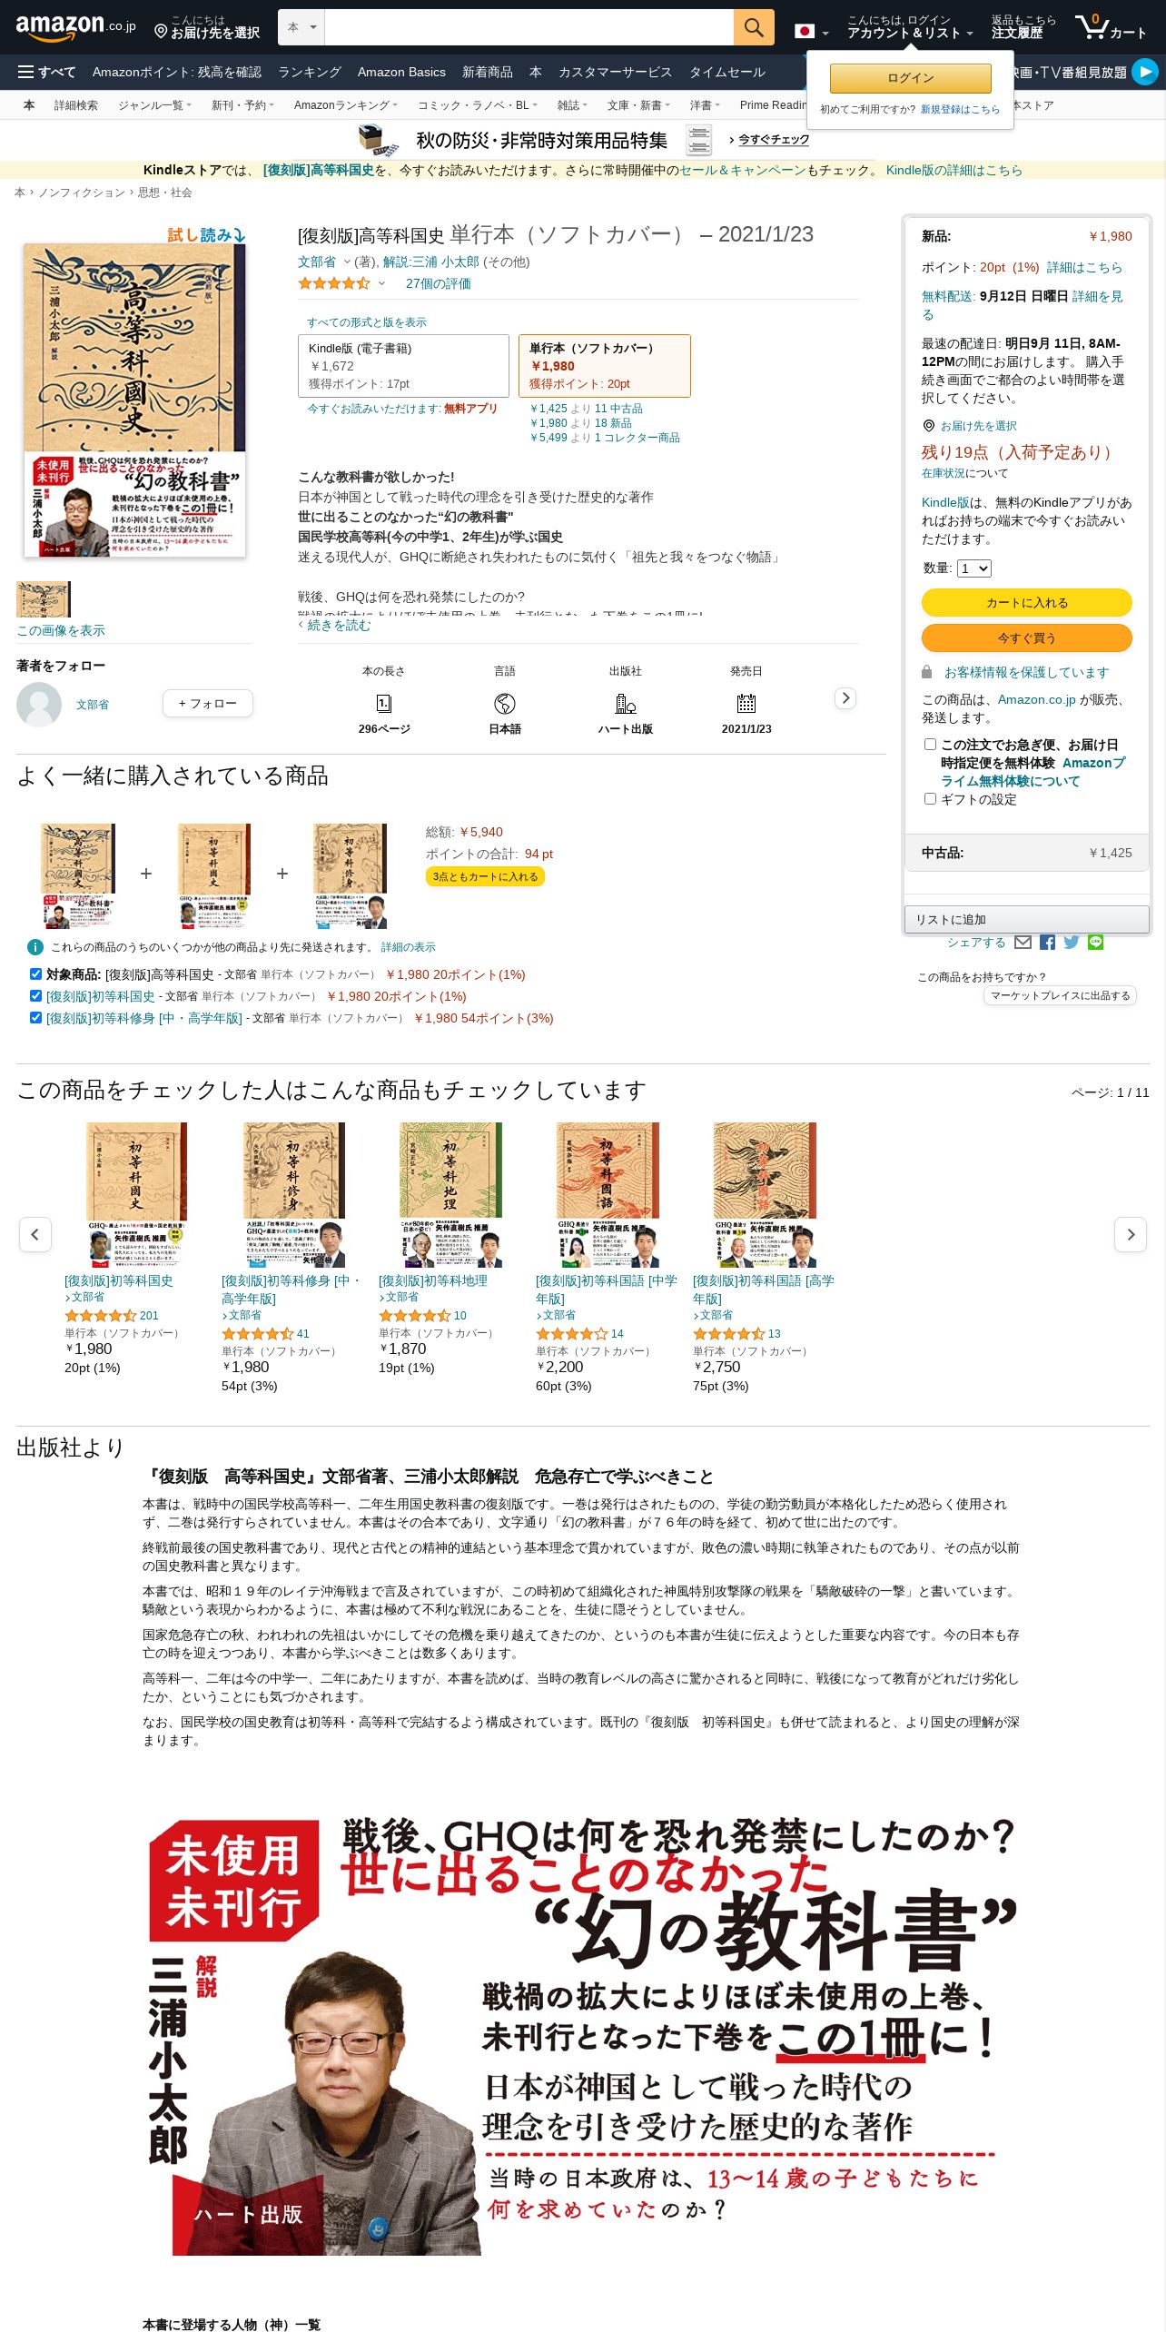Click the 言語 globe icon

505,704
